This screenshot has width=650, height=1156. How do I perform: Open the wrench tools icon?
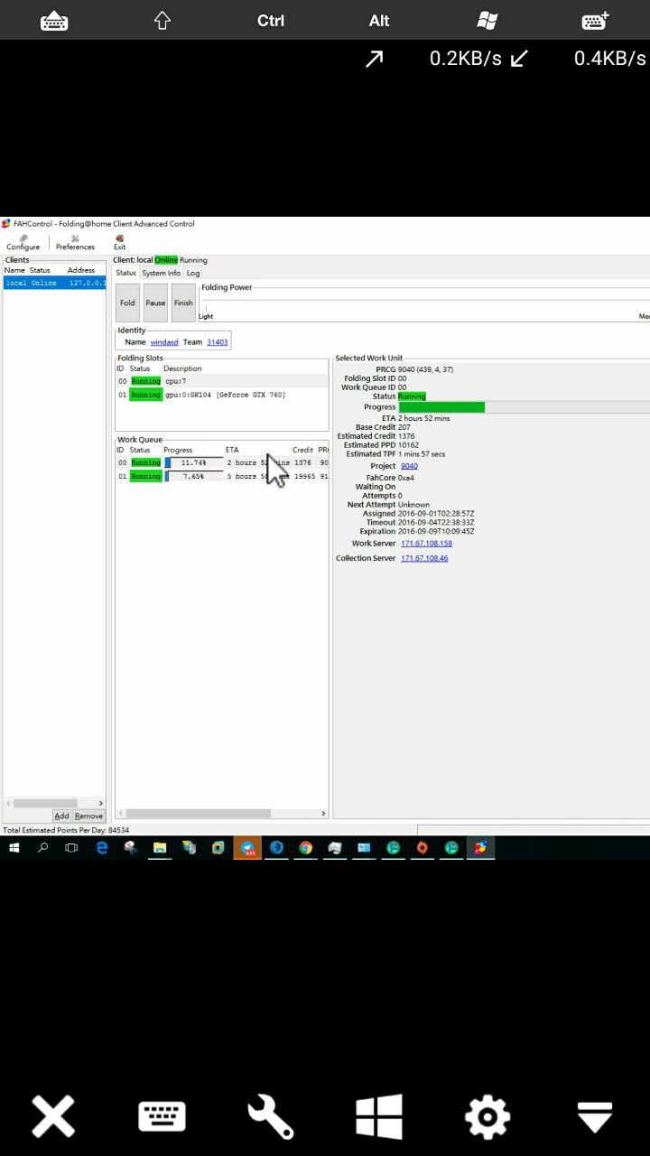[270, 1117]
